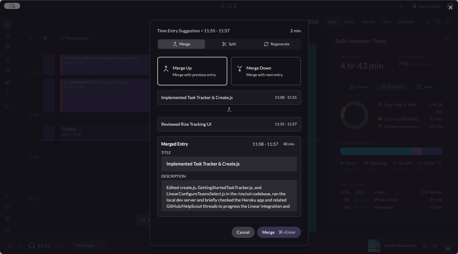
Task: Open the Settings gear in the left sidebar
Action: pos(7,219)
